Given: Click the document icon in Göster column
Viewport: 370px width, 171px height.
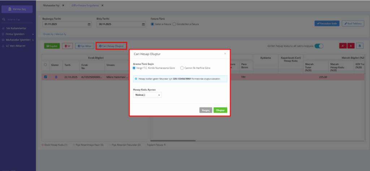Looking at the screenshot, I should [56, 77].
